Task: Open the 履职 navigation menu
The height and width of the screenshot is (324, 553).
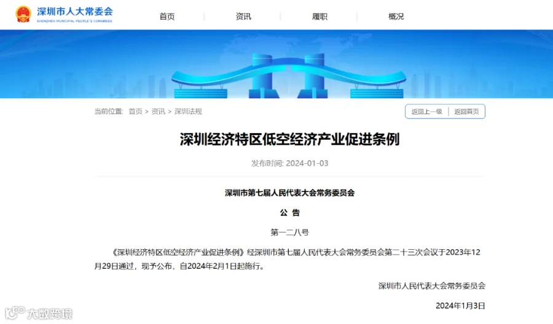Action: pos(320,17)
